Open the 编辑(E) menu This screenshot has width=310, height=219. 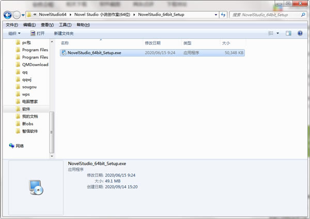click(x=29, y=25)
